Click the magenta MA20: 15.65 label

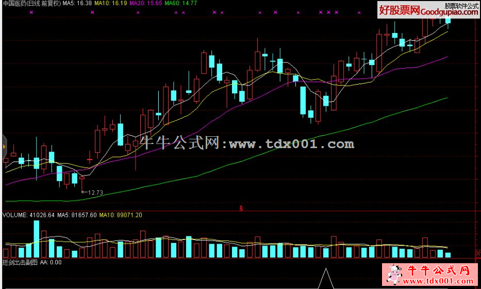pyautogui.click(x=146, y=3)
